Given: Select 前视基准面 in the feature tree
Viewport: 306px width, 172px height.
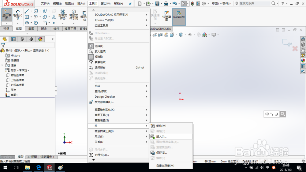Looking at the screenshot, I should click(x=17, y=75).
